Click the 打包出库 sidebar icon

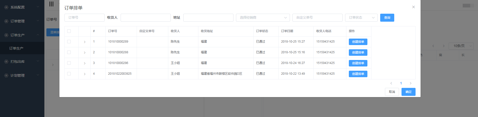tap(6, 61)
